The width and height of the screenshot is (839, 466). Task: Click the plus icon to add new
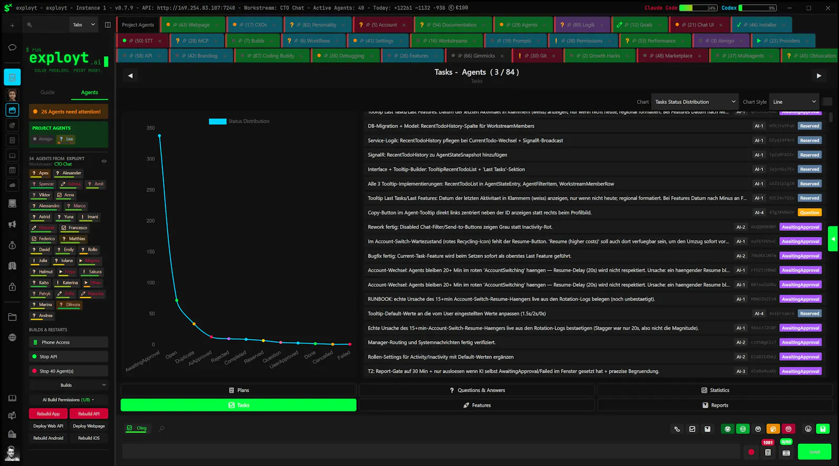tap(12, 25)
